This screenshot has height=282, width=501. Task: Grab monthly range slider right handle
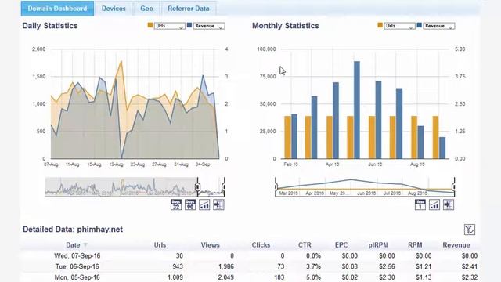pyautogui.click(x=453, y=186)
